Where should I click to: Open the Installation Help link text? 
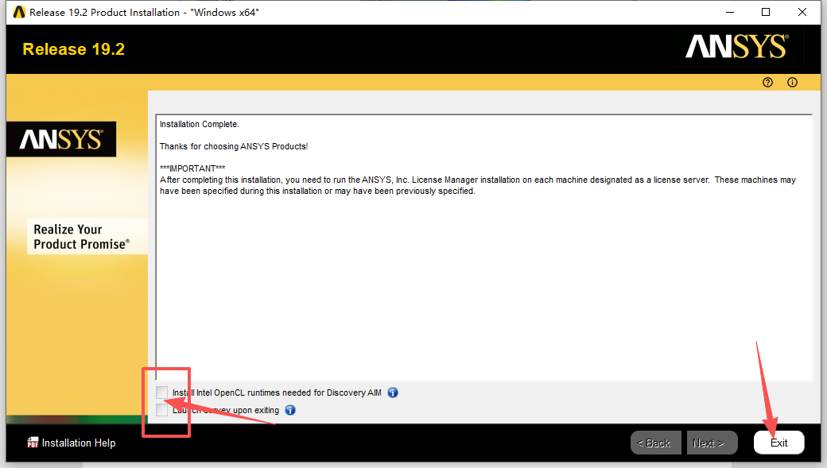(79, 443)
